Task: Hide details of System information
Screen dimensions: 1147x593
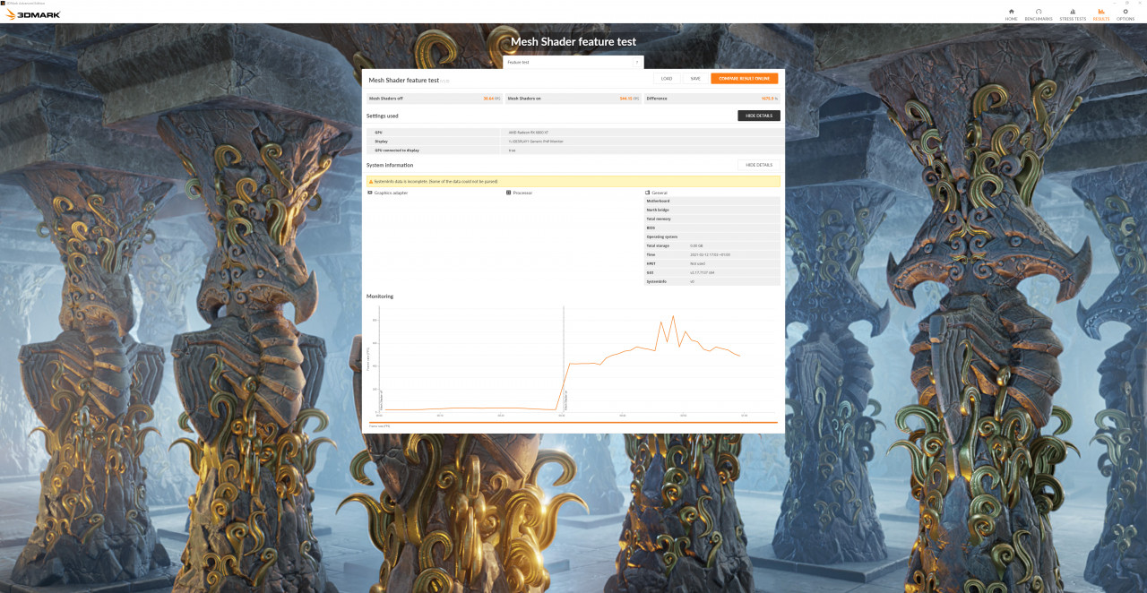Action: [x=759, y=165]
